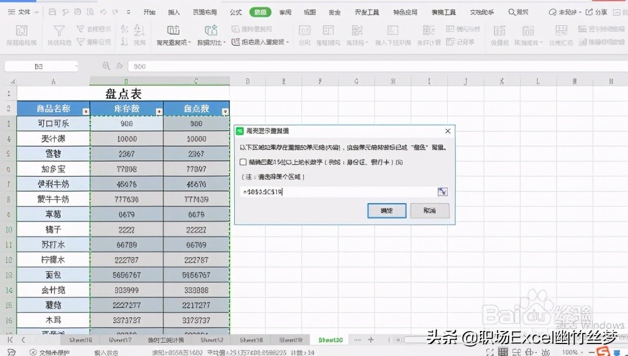628x356 pixels.
Task: Click the 分类汇总 (subtotal) icon
Action: [x=561, y=31]
